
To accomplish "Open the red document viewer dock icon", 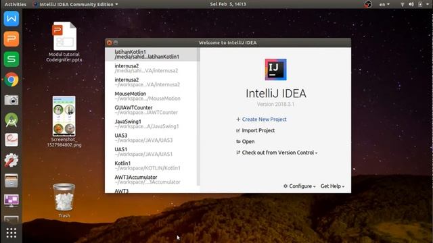I will pyautogui.click(x=12, y=140).
